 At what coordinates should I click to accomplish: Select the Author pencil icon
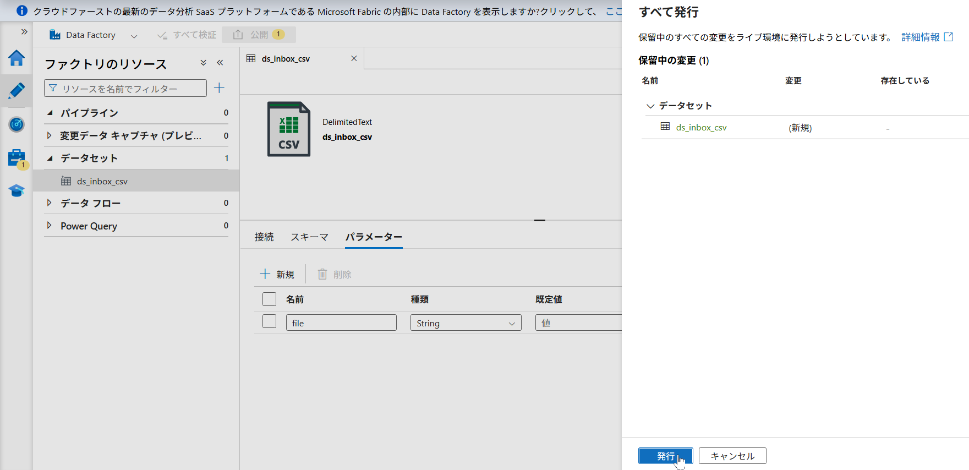17,91
